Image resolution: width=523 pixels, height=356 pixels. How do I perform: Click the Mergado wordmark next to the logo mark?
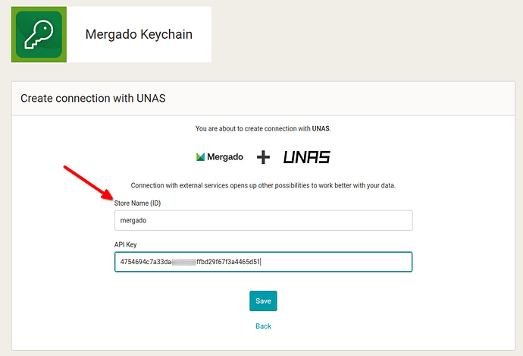(x=226, y=157)
